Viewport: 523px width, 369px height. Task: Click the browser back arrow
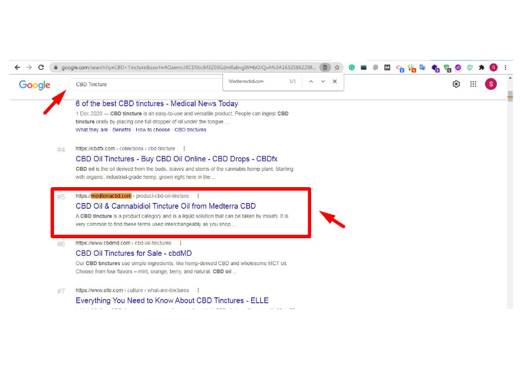pyautogui.click(x=17, y=67)
